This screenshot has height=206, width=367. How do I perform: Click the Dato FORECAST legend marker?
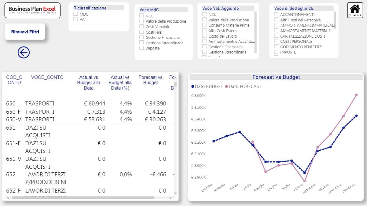226,86
